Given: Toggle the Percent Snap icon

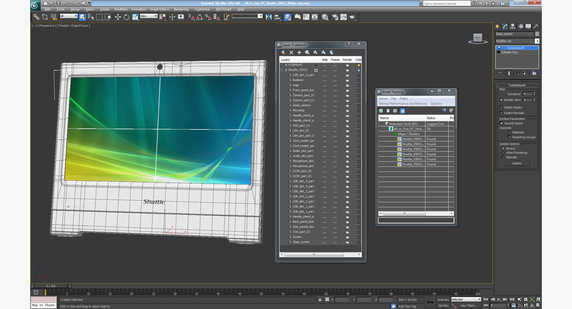Looking at the screenshot, I should click(x=208, y=17).
